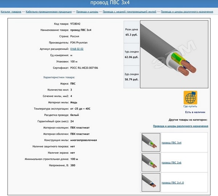Click the globe "Где купить" icon
The image size is (218, 196).
(x=190, y=97)
